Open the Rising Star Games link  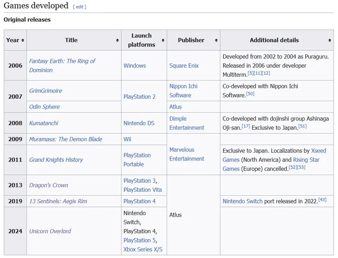pos(271,164)
